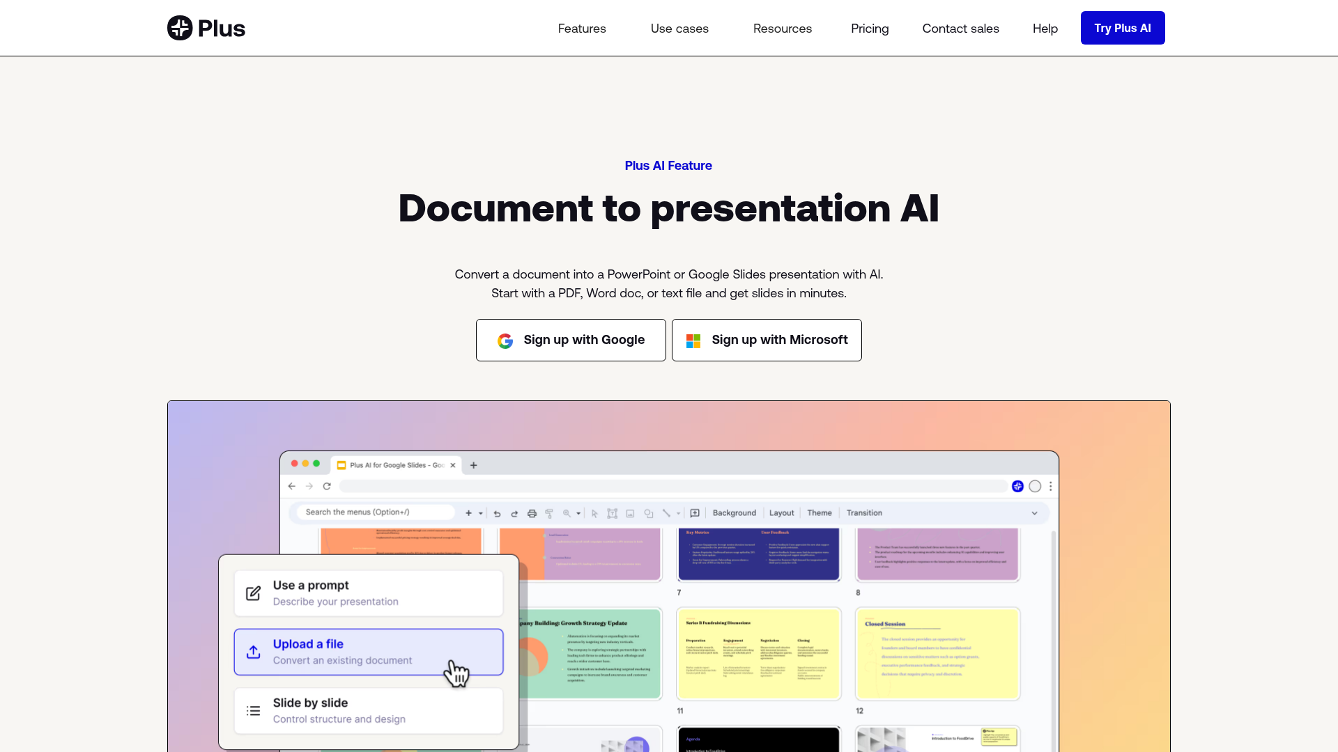Click the Theme toolbar button
1338x752 pixels.
click(x=820, y=513)
